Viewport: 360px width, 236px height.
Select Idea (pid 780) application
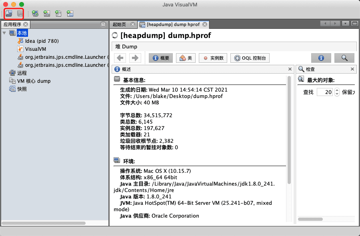[42, 41]
